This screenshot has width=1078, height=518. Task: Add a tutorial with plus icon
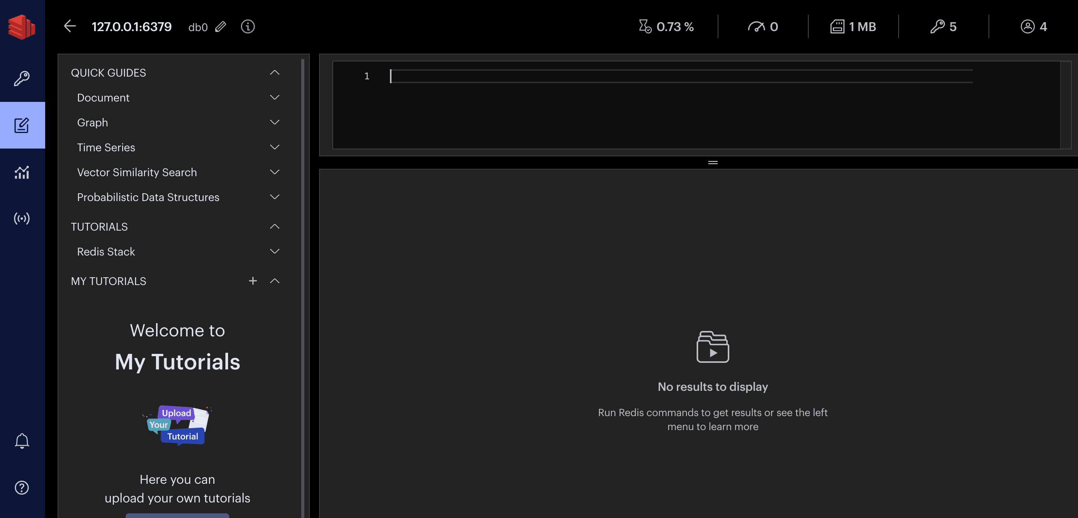click(253, 281)
